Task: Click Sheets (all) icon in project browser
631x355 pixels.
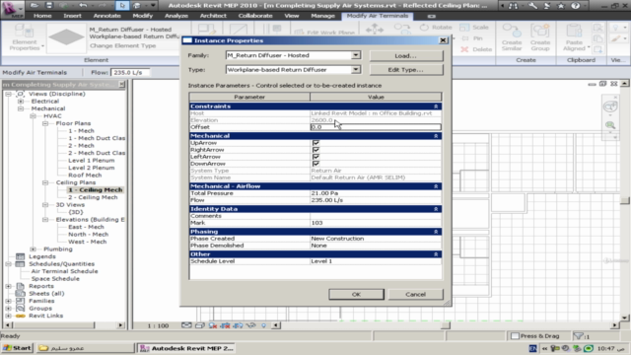Action: (x=20, y=294)
